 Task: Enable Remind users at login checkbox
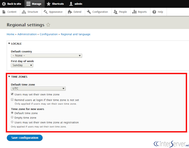pyautogui.click(x=12, y=99)
